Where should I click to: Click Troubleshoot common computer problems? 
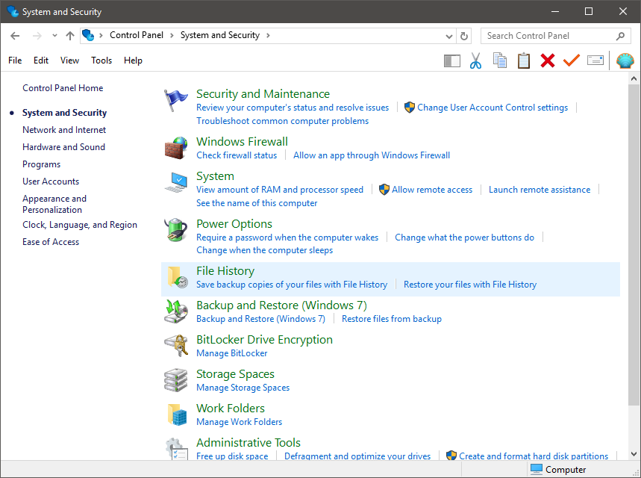[x=283, y=121]
